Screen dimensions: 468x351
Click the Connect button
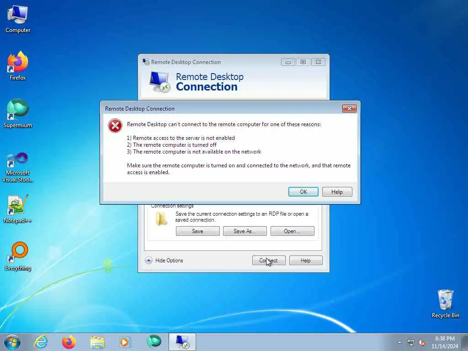pyautogui.click(x=269, y=260)
